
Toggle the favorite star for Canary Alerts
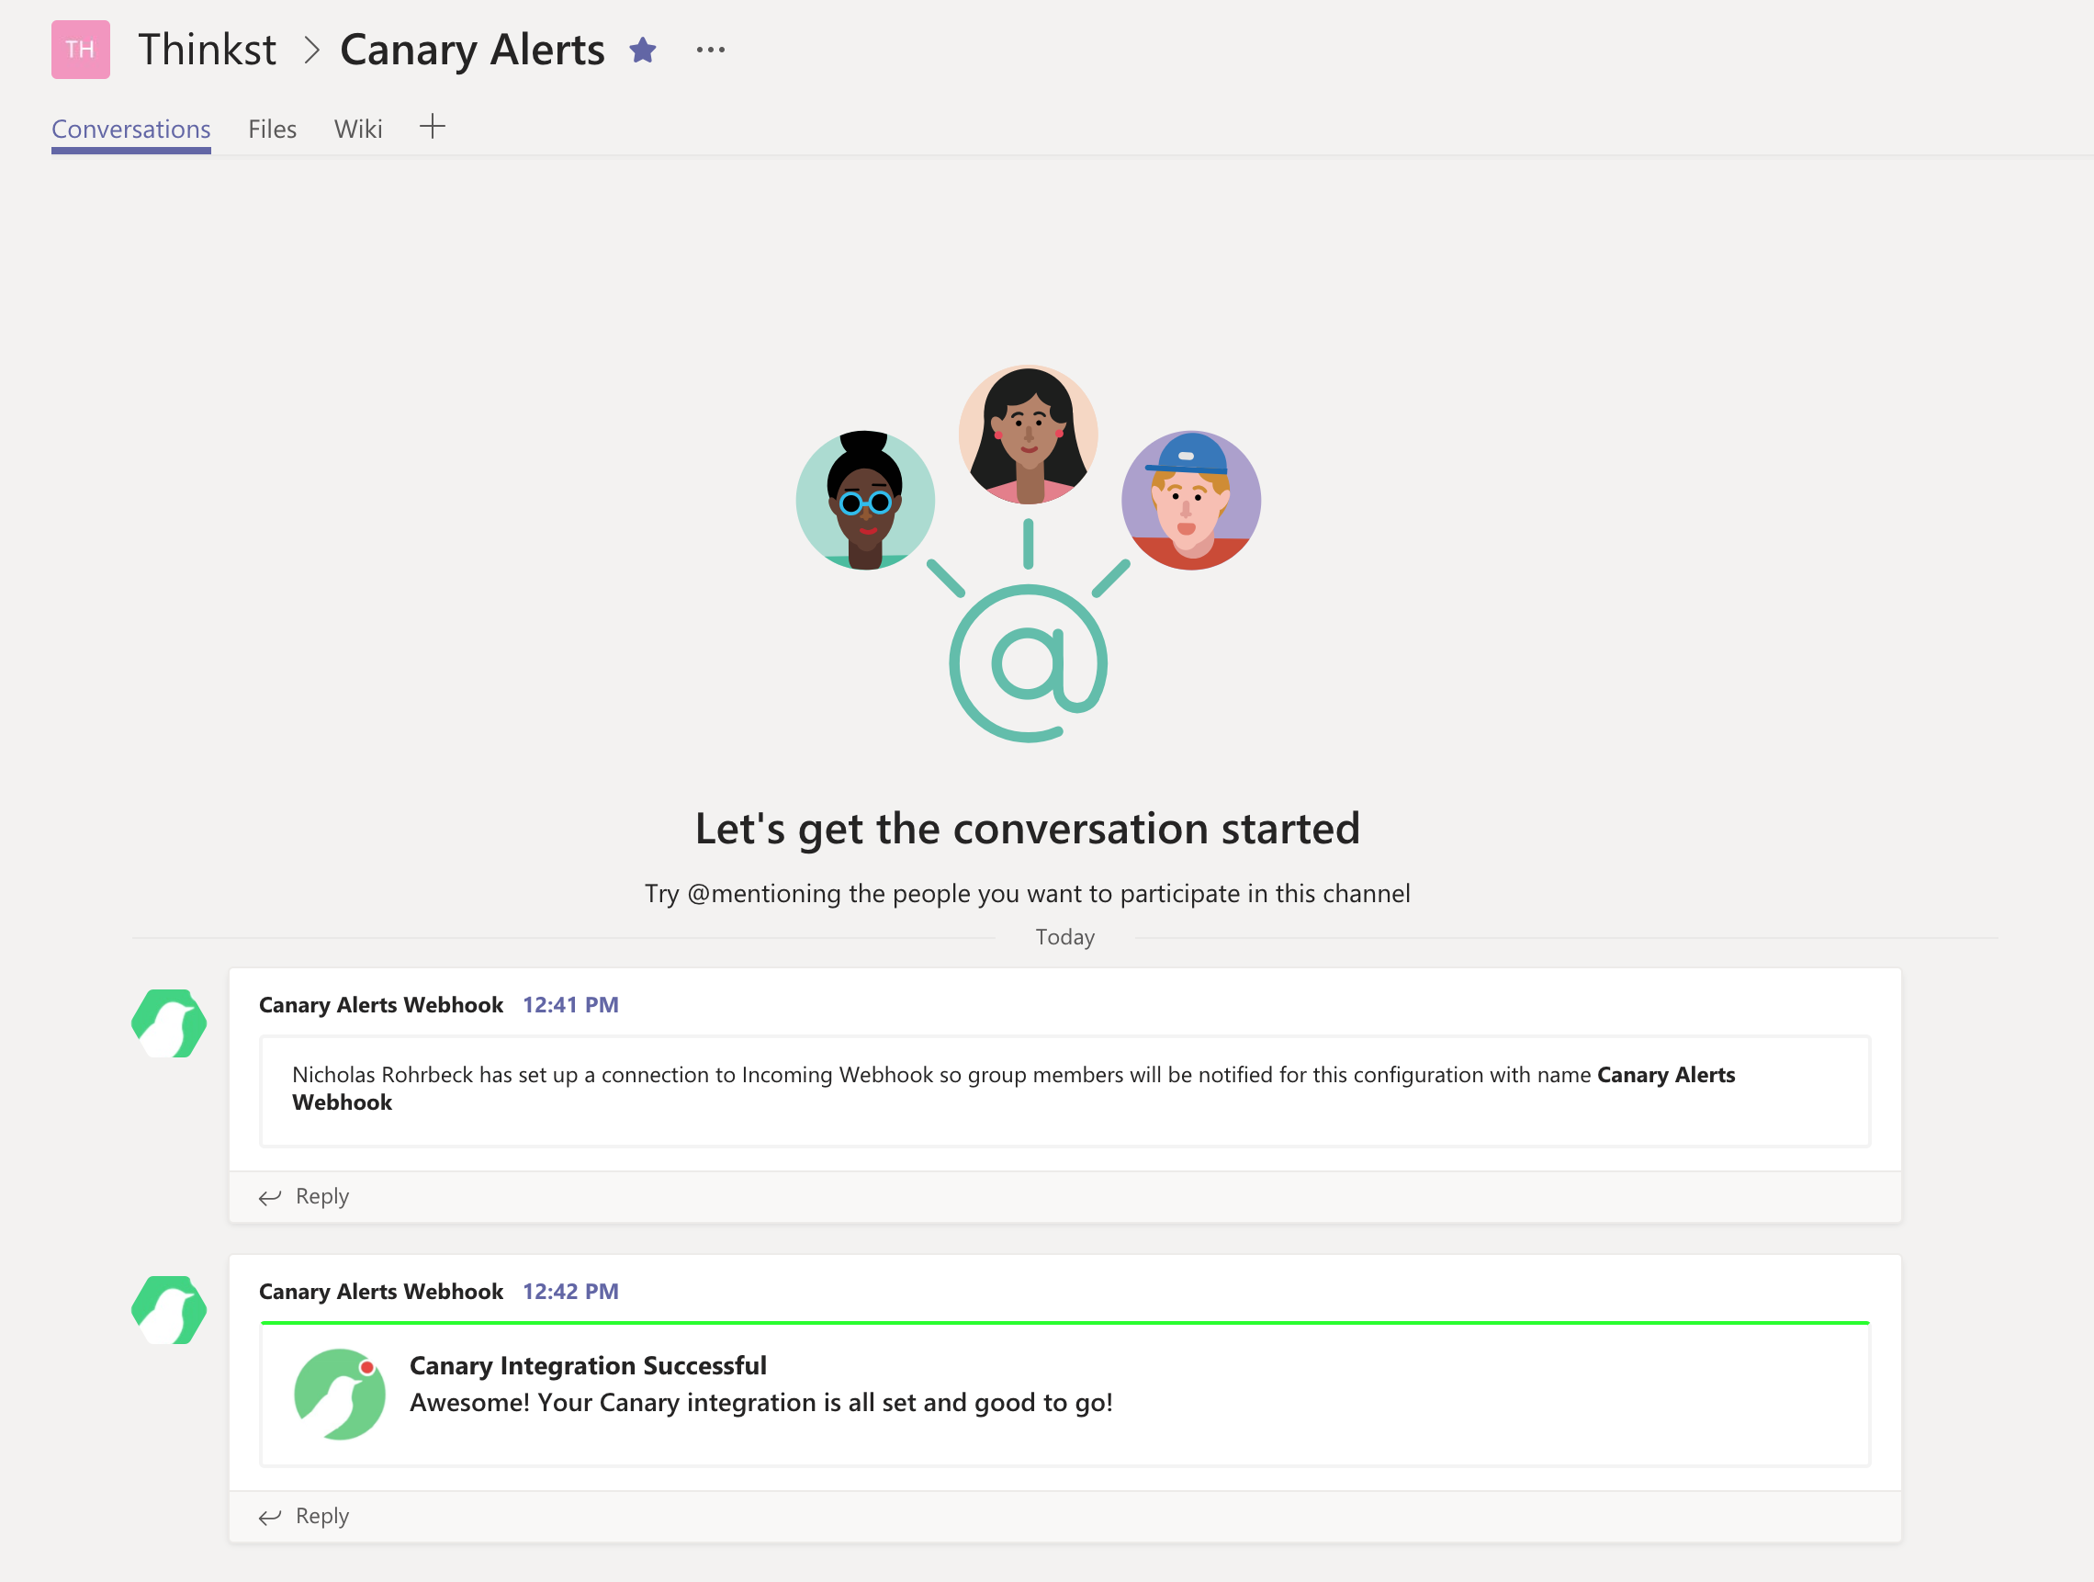[643, 50]
